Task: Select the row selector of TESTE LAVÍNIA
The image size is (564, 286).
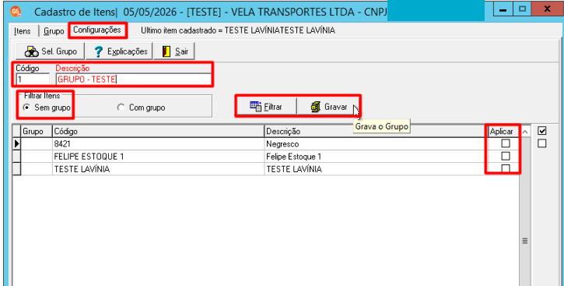Action: point(16,169)
